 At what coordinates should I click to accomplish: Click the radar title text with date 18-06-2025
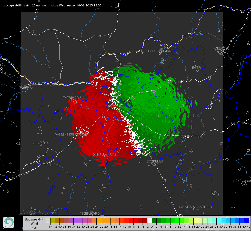click(x=53, y=5)
